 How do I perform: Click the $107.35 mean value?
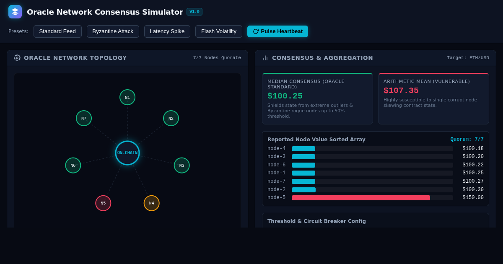pyautogui.click(x=401, y=91)
